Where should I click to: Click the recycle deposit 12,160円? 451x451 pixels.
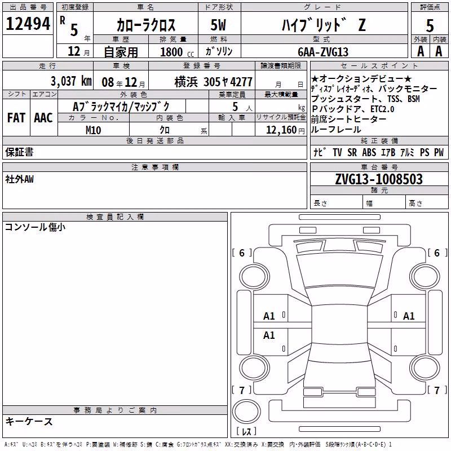tap(285, 130)
